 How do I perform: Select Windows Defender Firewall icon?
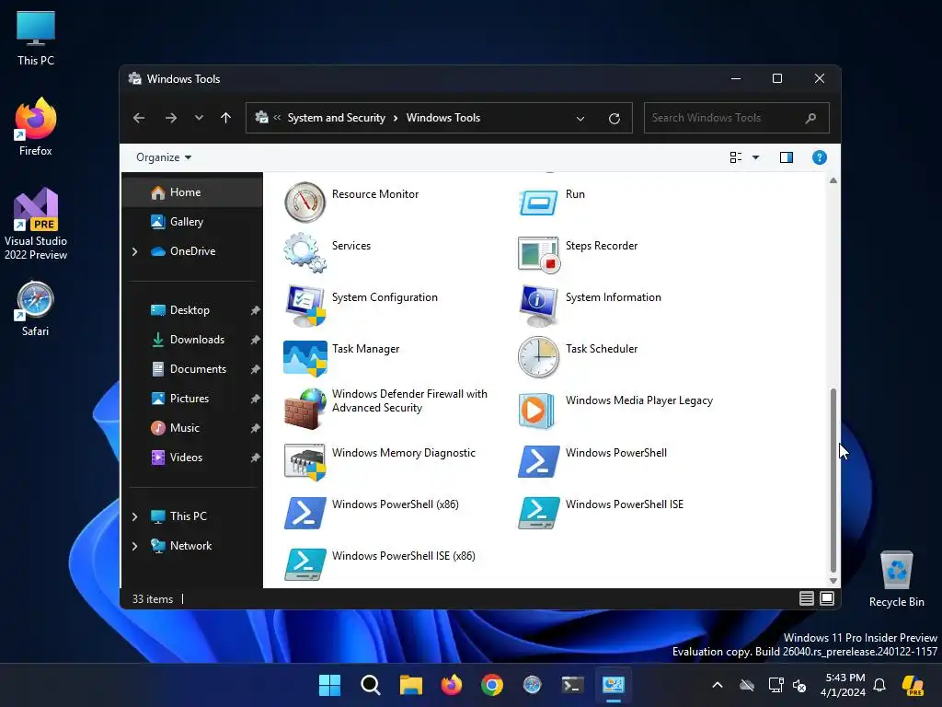(x=304, y=409)
